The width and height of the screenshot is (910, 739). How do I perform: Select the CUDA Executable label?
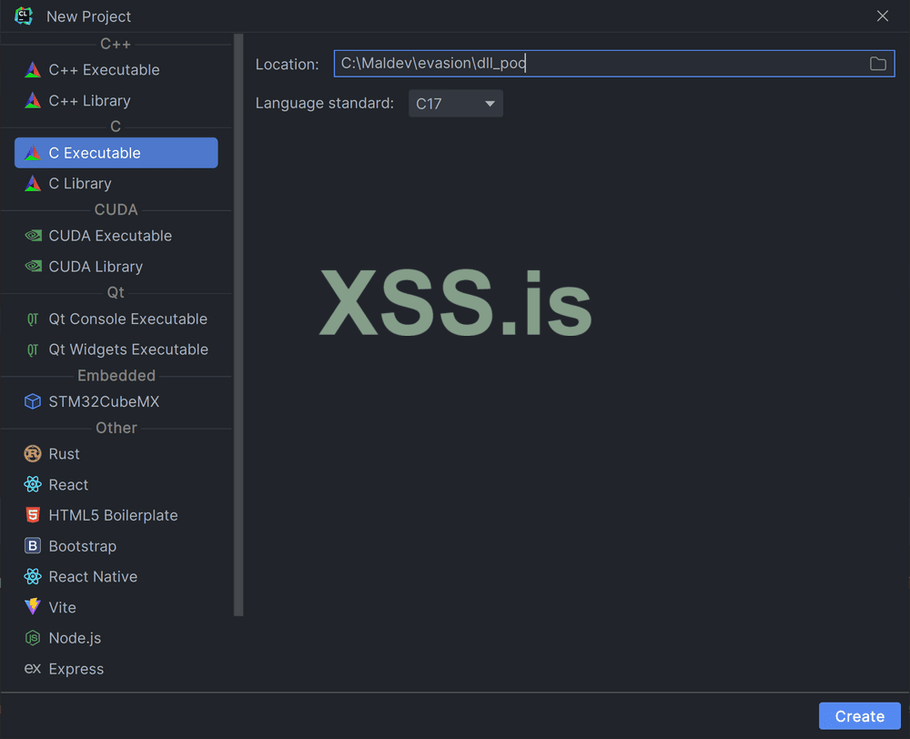(x=110, y=237)
